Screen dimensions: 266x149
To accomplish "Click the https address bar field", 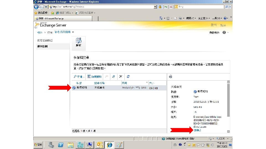I will coord(101,7).
